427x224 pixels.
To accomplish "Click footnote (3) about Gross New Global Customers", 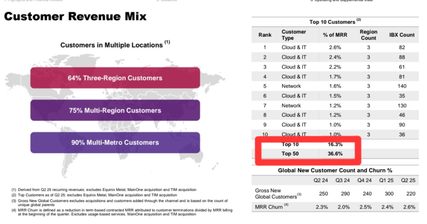I will coord(120,203).
